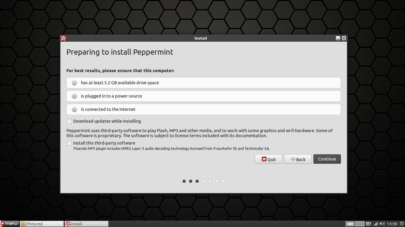Click the power source status icon
405x227 pixels.
[74, 96]
